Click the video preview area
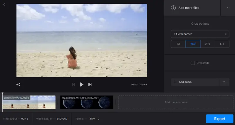235x125 pixels. coord(82,40)
